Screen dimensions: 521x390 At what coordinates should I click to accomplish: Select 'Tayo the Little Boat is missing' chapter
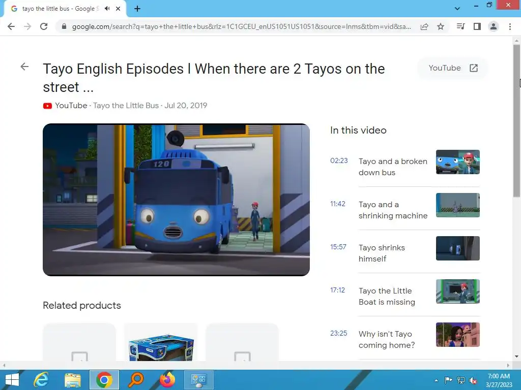[x=387, y=296]
